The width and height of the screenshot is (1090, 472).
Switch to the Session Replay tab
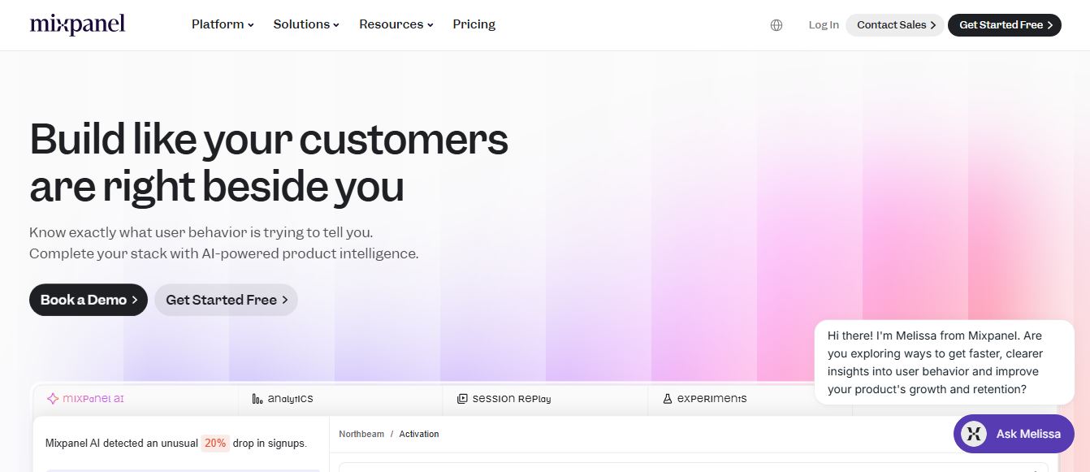tap(545, 399)
